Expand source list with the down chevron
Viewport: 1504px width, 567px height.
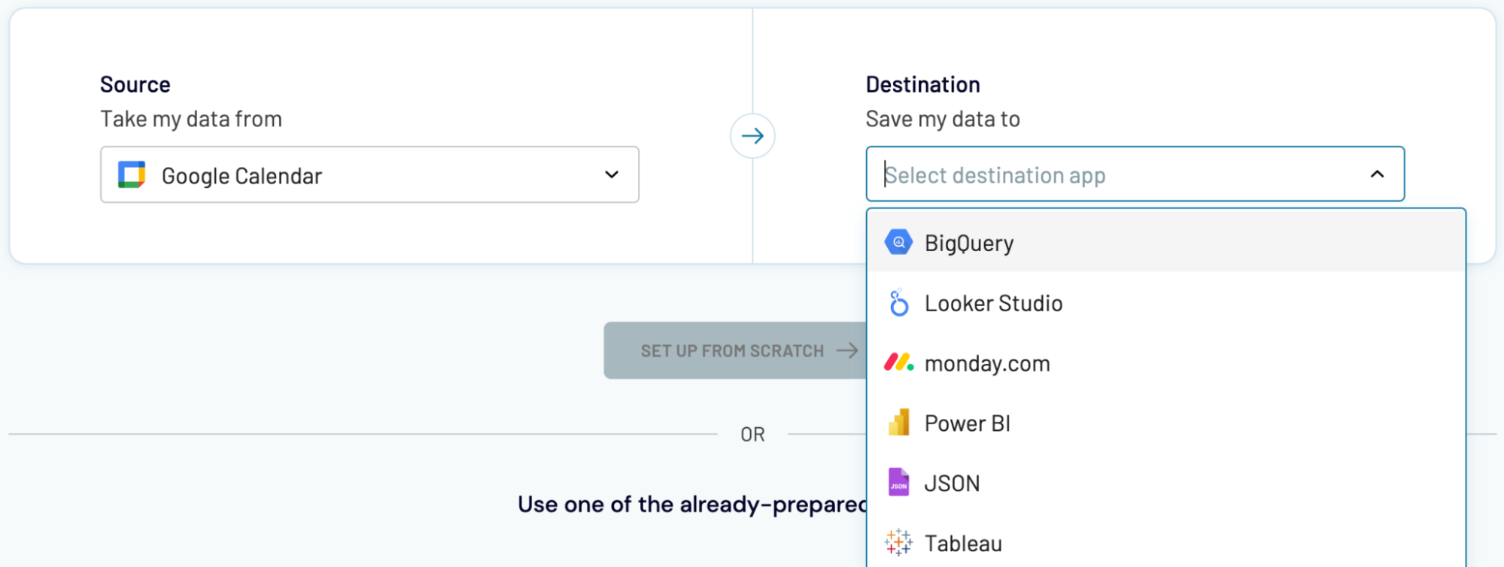click(612, 174)
